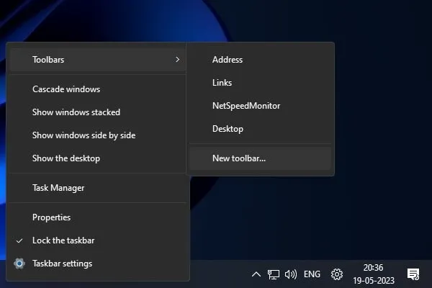The height and width of the screenshot is (288, 432).
Task: Show hidden tray icons chevron
Action: [256, 274]
